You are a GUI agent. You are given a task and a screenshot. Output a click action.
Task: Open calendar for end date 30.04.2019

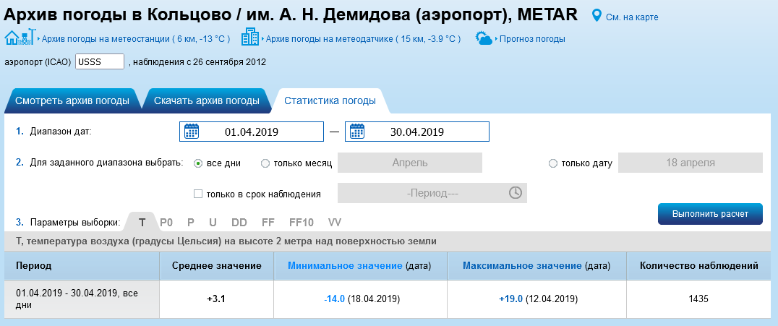(x=357, y=132)
